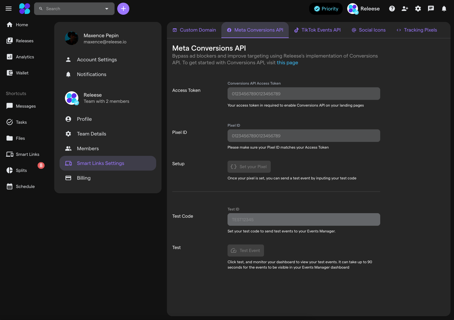Open Smart Links shortcut
The image size is (454, 320).
[23, 154]
